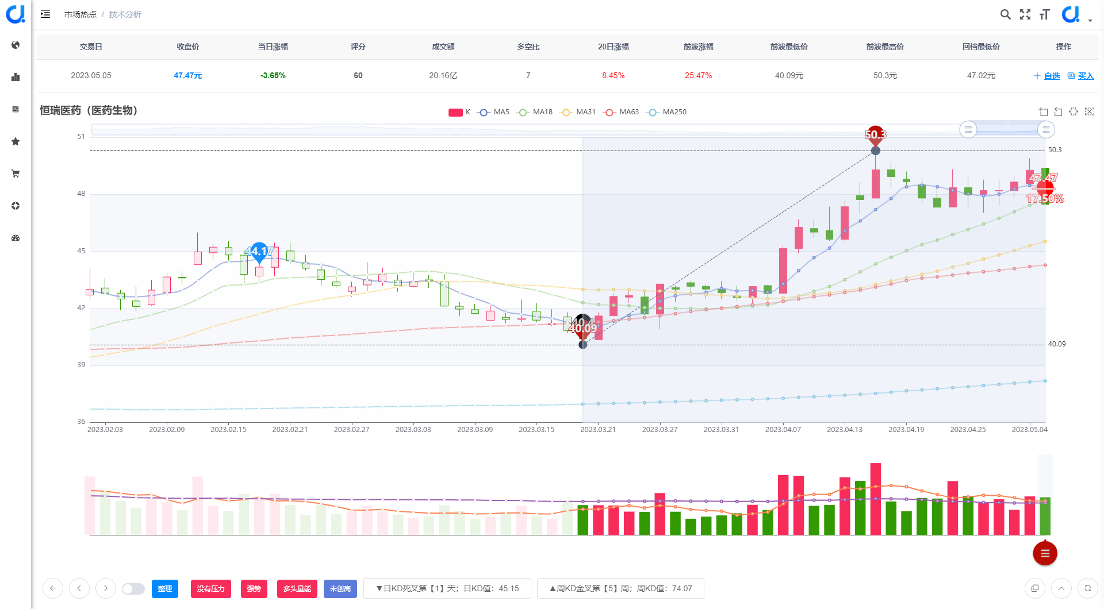Screen dimensions: 1104x609
Task: Click the 日KD死叉 indicator box
Action: [x=447, y=588]
